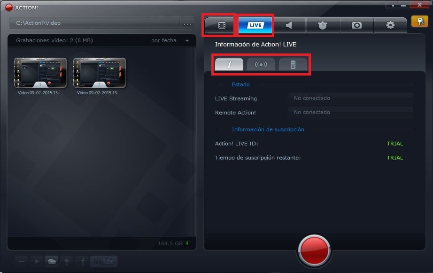Click the 'Estado' section heading
The image size is (433, 273).
point(240,84)
